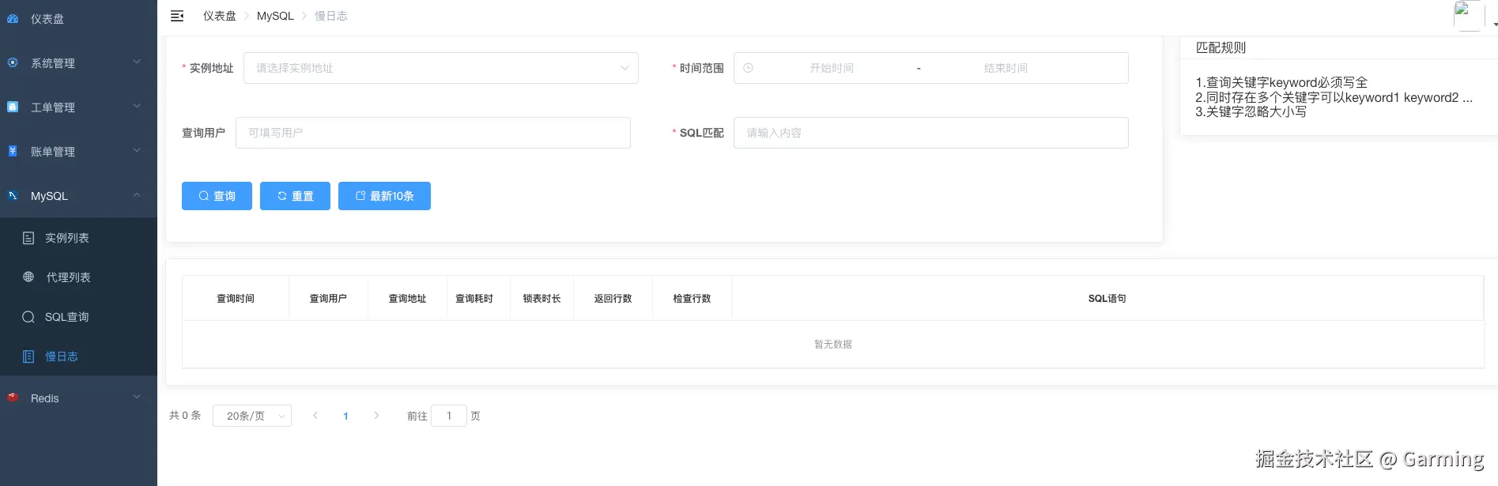Expand the 账单管理 menu chevron
The height and width of the screenshot is (486, 1498).
coord(137,150)
